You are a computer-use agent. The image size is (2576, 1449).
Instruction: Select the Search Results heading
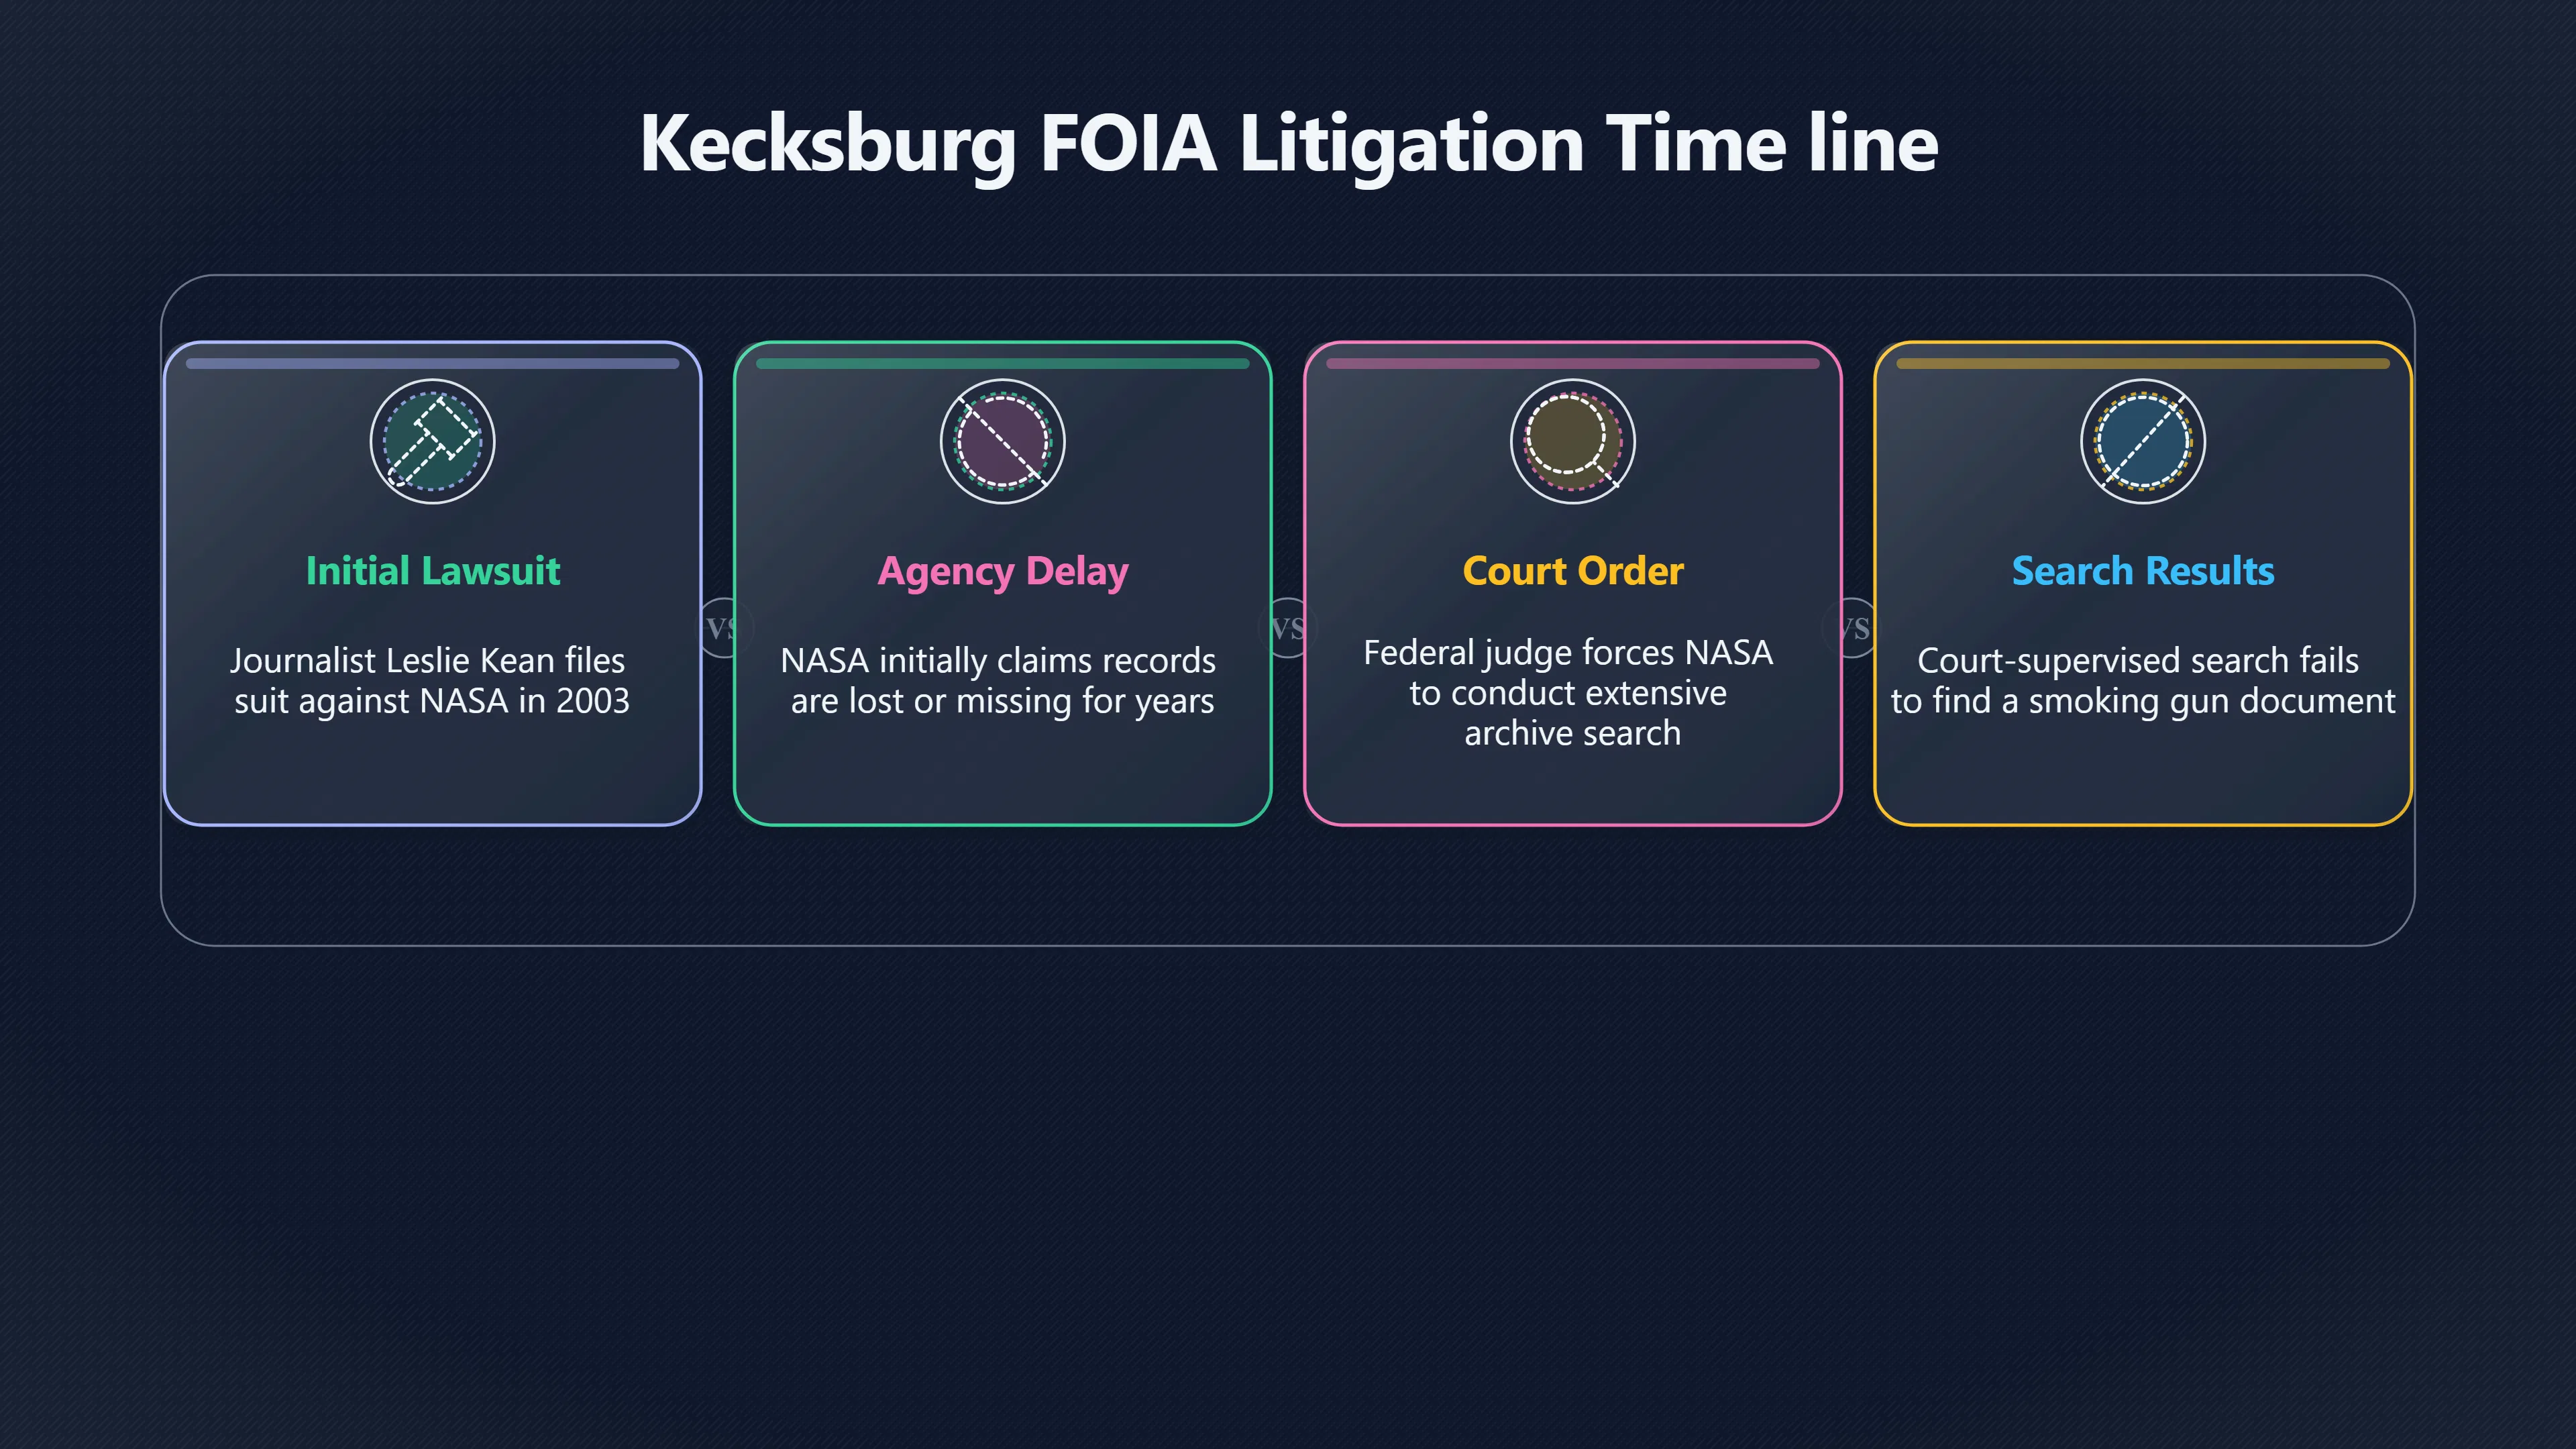(2142, 570)
